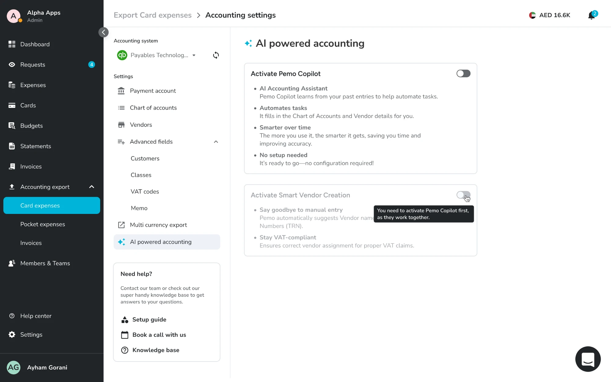Click the Members & Teams icon
The height and width of the screenshot is (382, 611).
click(12, 263)
